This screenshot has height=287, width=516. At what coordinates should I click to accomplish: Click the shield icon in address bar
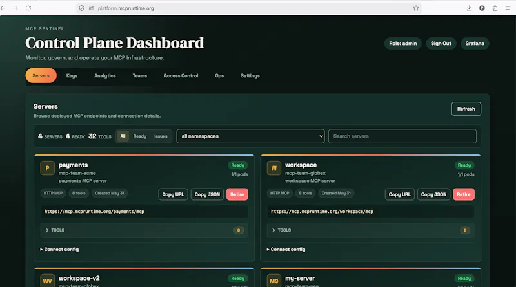pos(82,8)
